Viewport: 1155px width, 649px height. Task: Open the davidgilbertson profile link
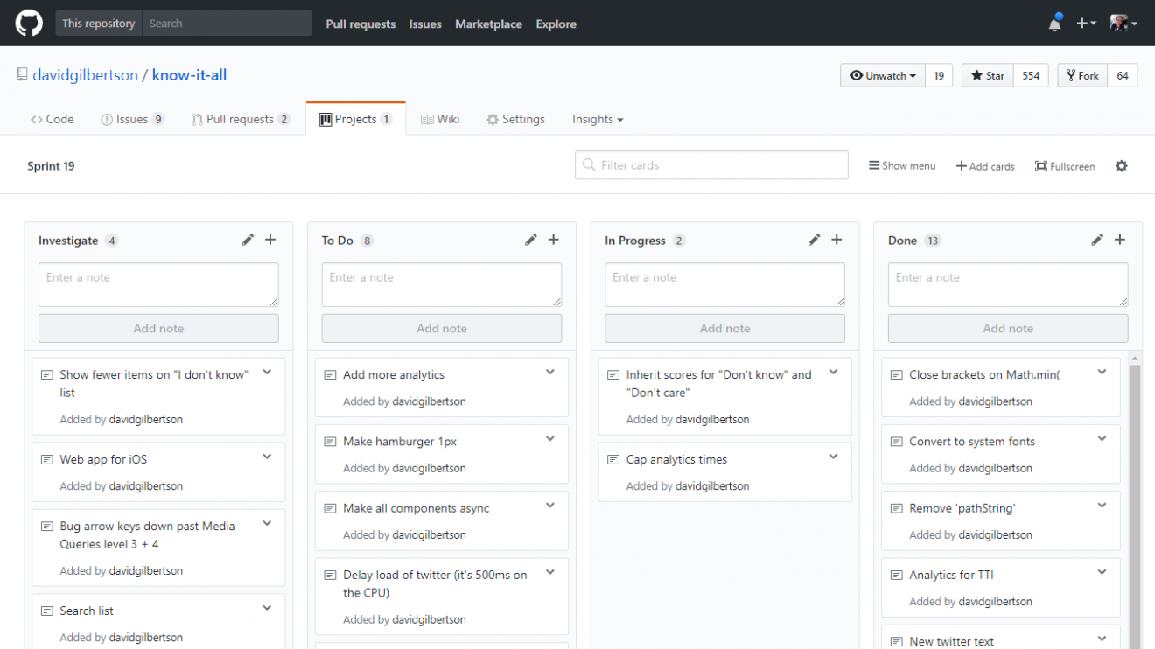pos(85,75)
